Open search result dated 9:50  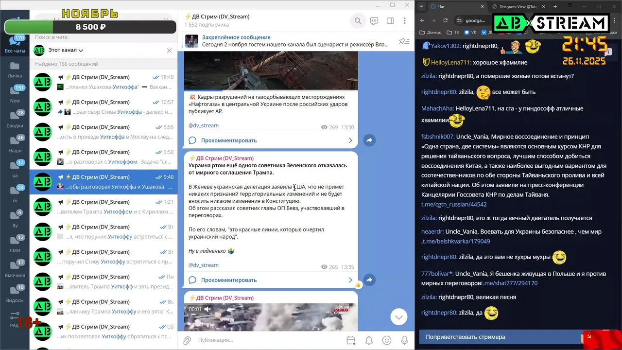pyautogui.click(x=104, y=157)
